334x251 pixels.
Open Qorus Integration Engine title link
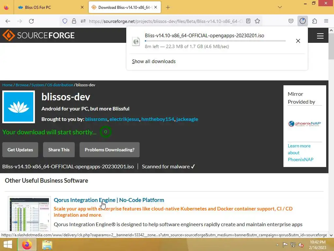click(x=109, y=200)
